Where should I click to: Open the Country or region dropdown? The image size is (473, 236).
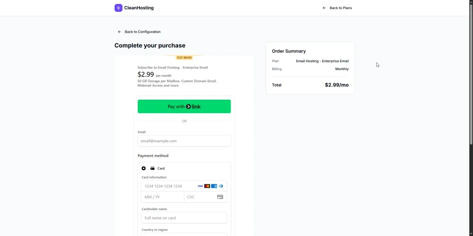pos(184,234)
